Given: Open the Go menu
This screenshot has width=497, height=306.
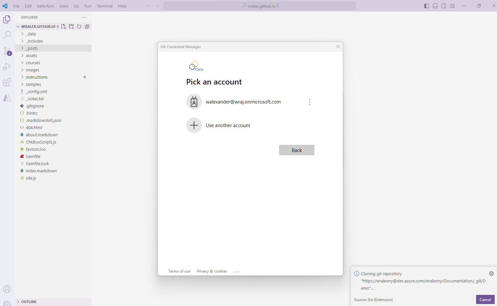Looking at the screenshot, I should (x=76, y=6).
